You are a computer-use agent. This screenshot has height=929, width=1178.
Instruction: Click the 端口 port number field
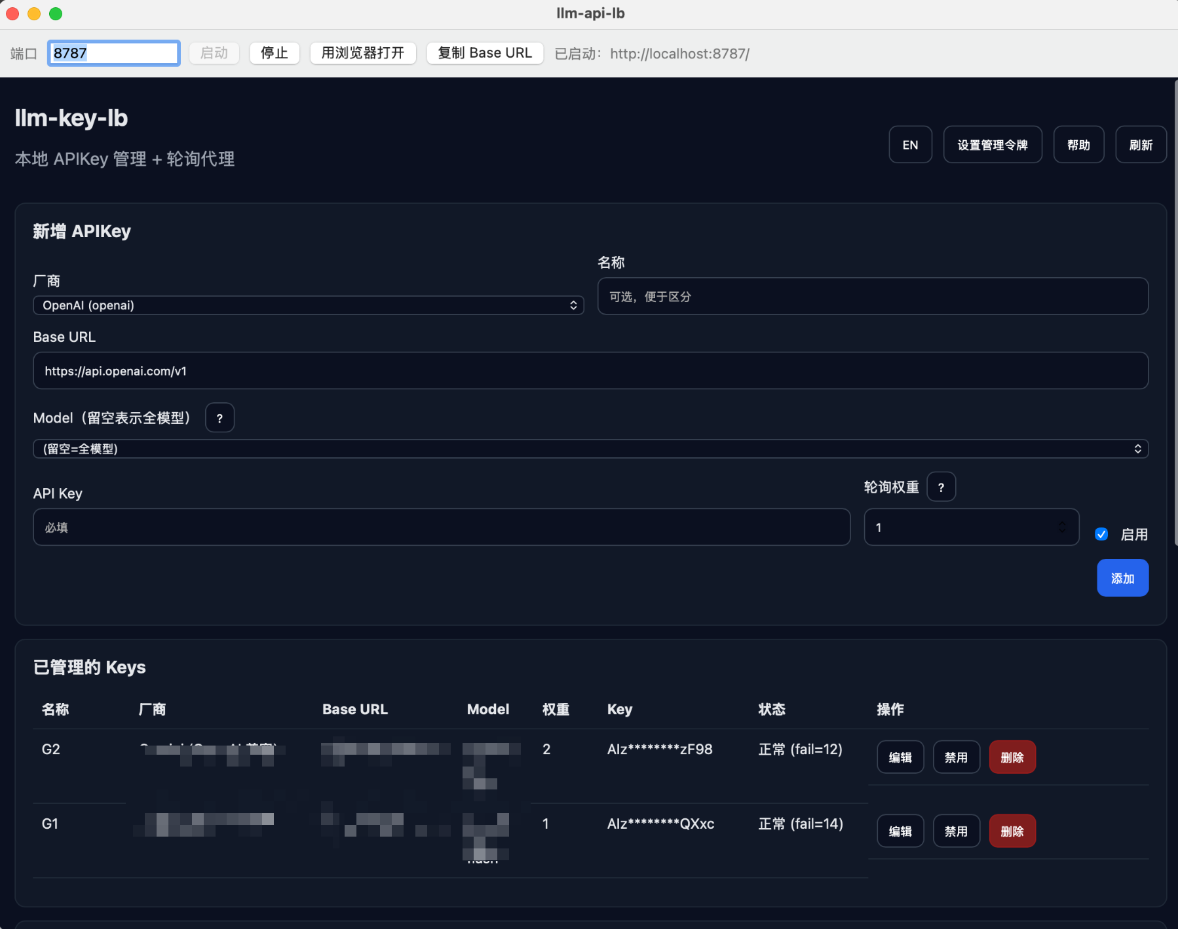113,53
